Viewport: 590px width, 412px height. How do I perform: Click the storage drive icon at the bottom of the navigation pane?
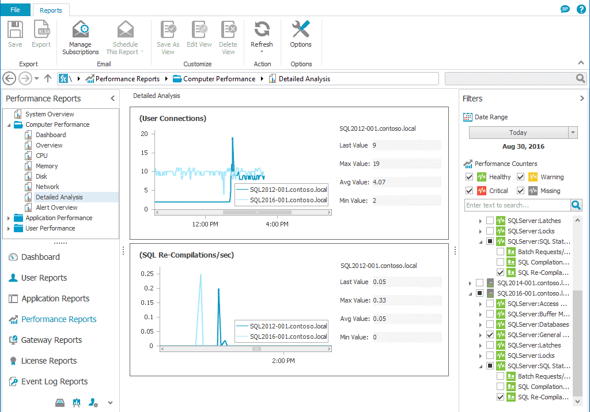click(60, 403)
